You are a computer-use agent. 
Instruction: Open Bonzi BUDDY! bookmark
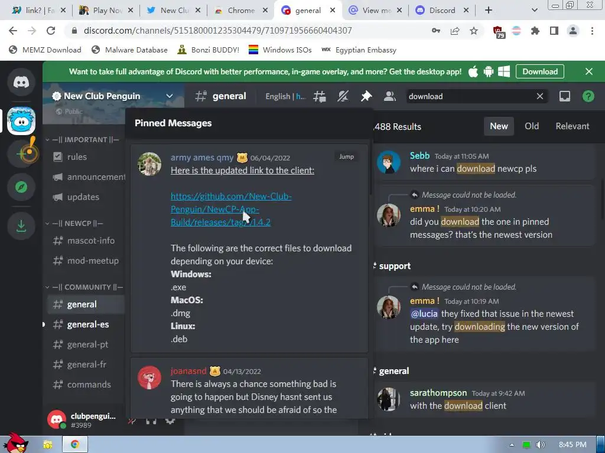point(209,50)
